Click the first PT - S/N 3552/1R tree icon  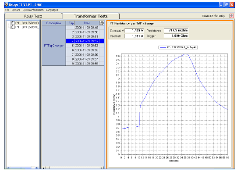coord(12,23)
